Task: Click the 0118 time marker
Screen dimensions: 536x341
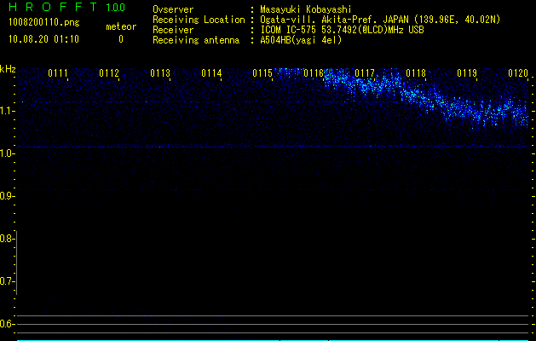Action: click(416, 73)
